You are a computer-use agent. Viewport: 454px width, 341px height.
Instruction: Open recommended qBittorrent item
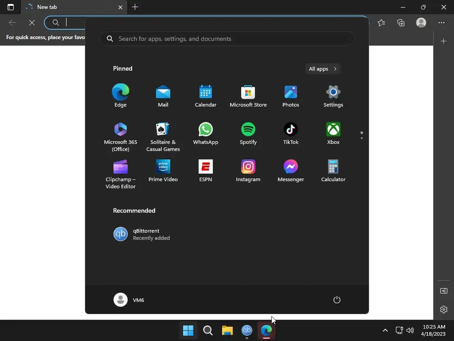pos(141,234)
